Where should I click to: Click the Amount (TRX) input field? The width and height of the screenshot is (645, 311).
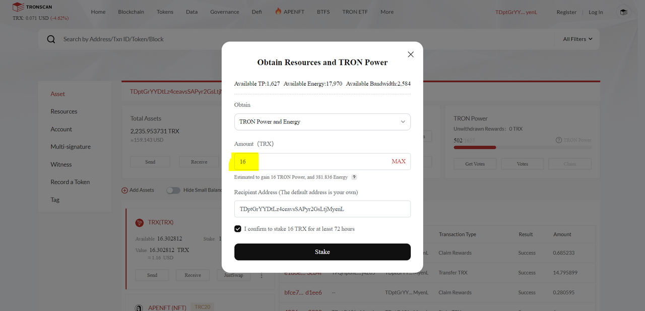pyautogui.click(x=322, y=161)
